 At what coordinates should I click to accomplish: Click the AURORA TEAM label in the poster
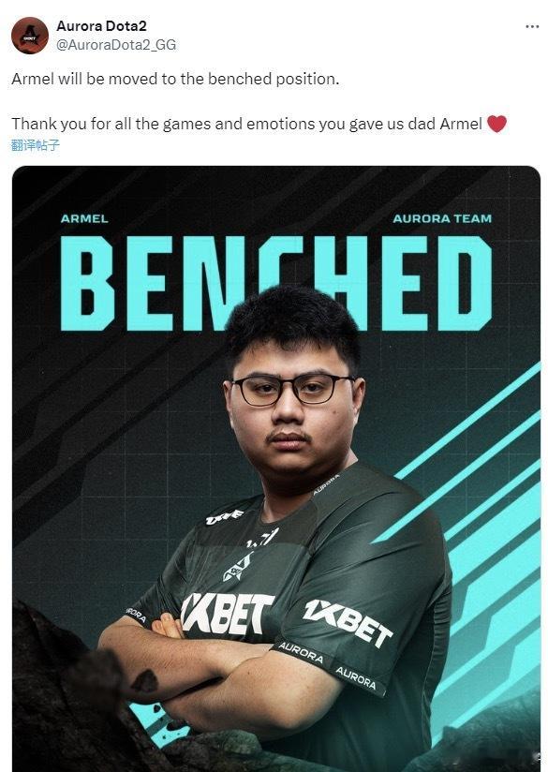click(442, 218)
